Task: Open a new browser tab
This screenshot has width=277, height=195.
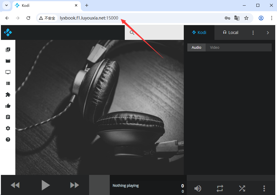Action: (x=86, y=5)
